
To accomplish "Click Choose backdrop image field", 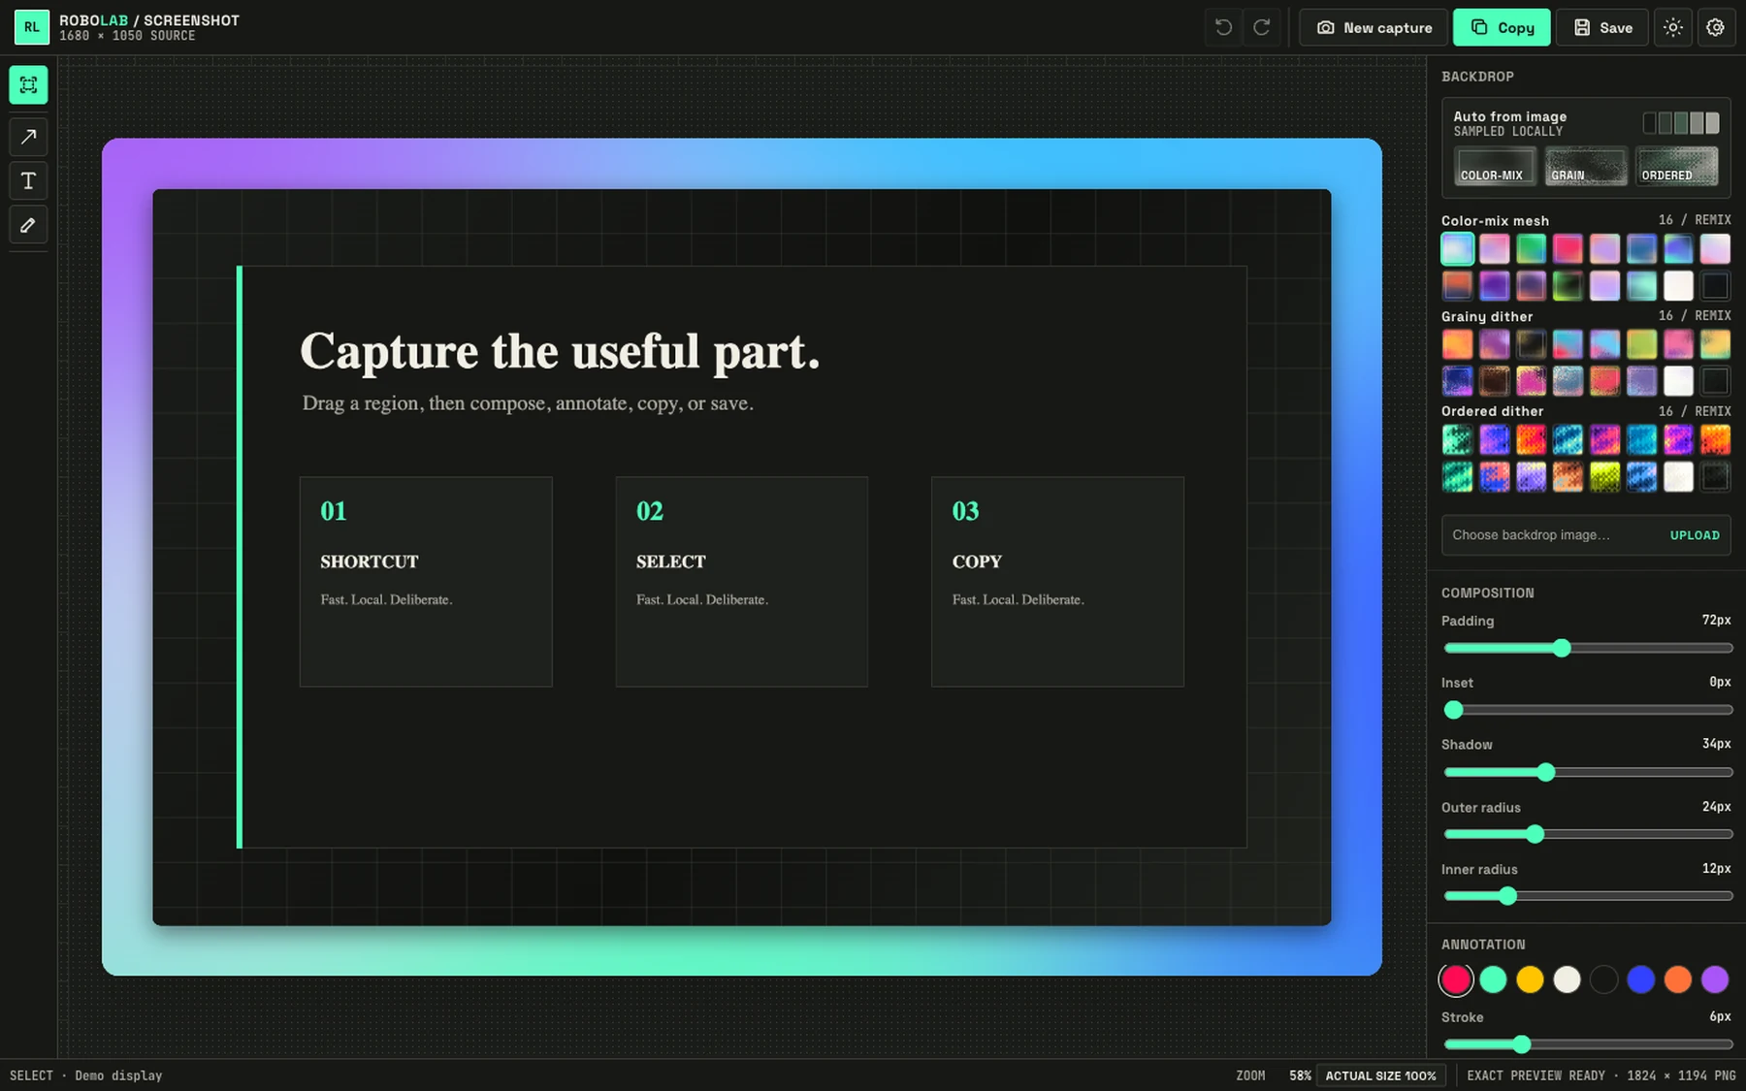I will tap(1586, 535).
